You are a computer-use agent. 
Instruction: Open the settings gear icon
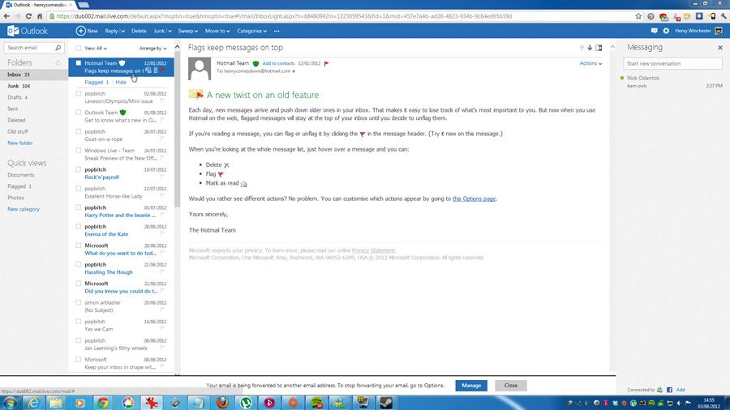666,31
